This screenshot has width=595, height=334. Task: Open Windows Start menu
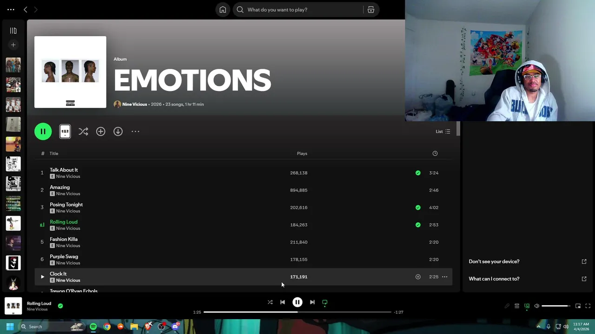pyautogui.click(x=10, y=327)
